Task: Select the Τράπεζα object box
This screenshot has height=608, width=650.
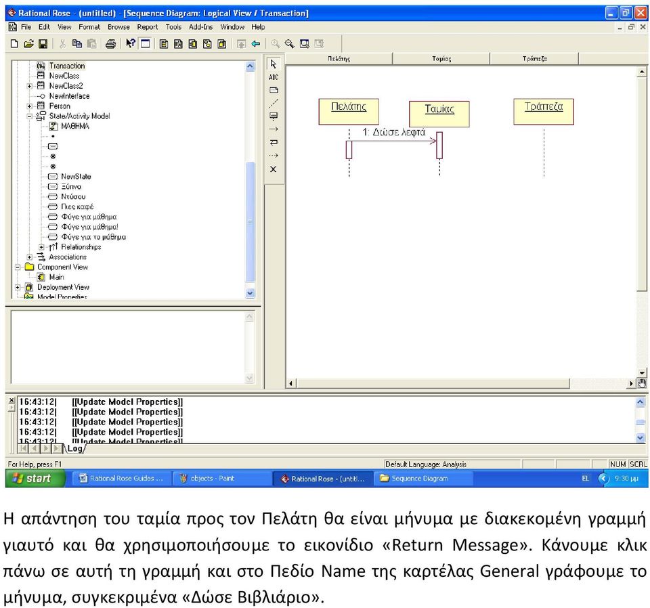Action: point(544,112)
